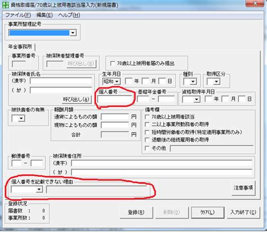This screenshot has width=267, height=233.
Task: Click the クリア(L) button
Action: pyautogui.click(x=207, y=212)
